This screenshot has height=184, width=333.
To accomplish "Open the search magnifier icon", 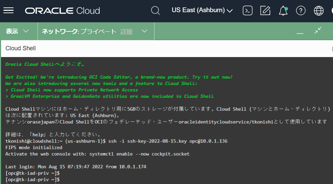I will (x=155, y=10).
